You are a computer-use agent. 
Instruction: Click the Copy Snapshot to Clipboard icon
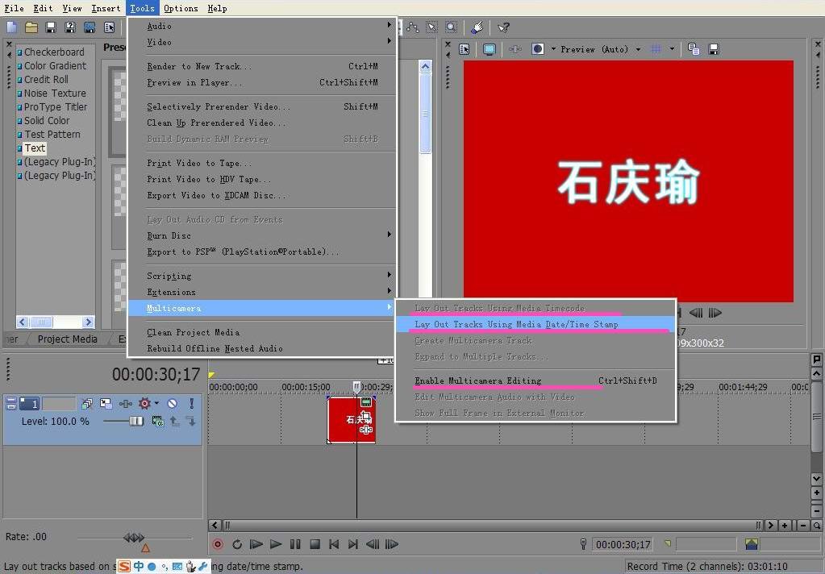(692, 49)
